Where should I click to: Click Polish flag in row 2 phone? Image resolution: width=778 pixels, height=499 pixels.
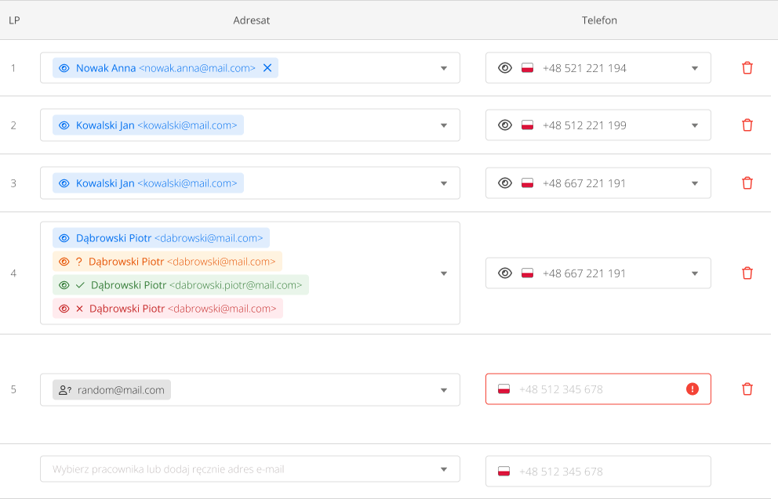point(528,125)
